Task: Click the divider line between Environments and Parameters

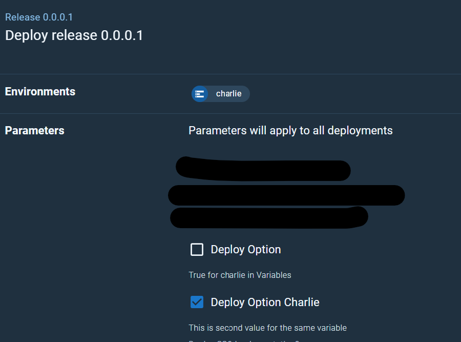Action: [x=230, y=113]
